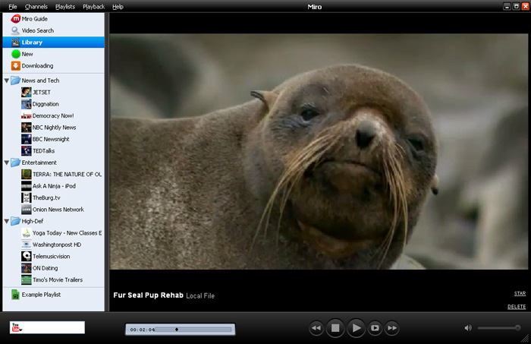
Task: Rewind with the skip-back button
Action: click(316, 328)
